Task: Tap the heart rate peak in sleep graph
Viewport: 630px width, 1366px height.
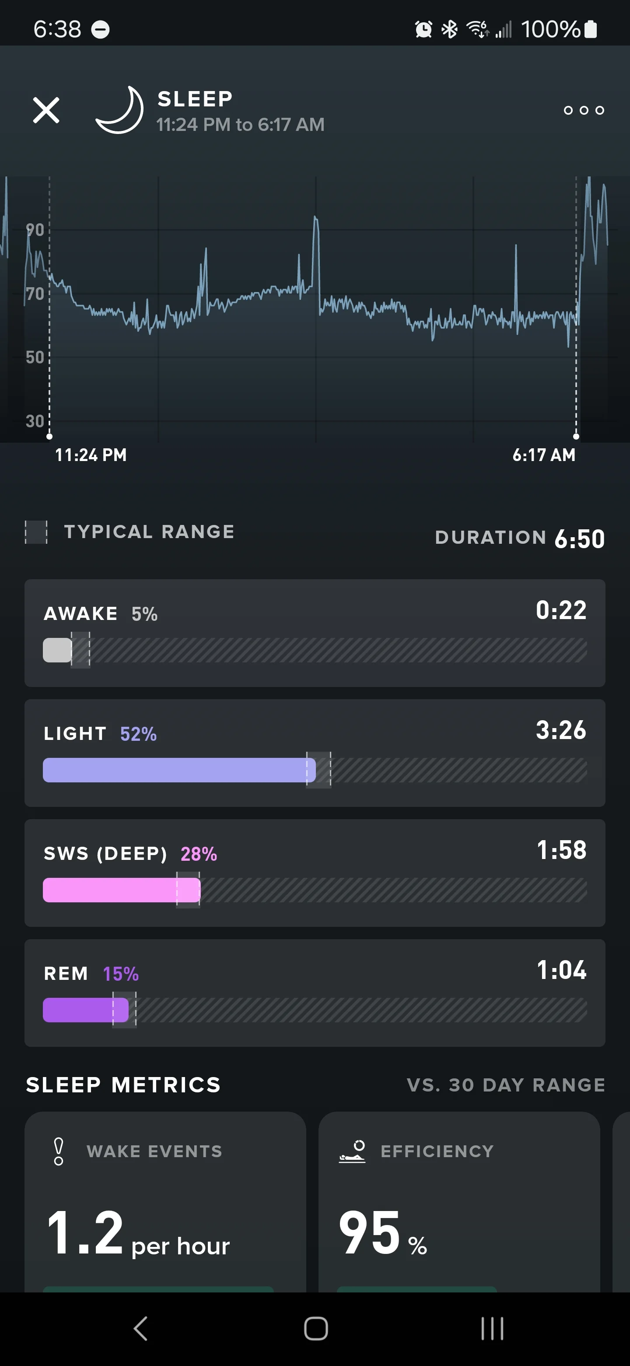Action: pos(316,218)
